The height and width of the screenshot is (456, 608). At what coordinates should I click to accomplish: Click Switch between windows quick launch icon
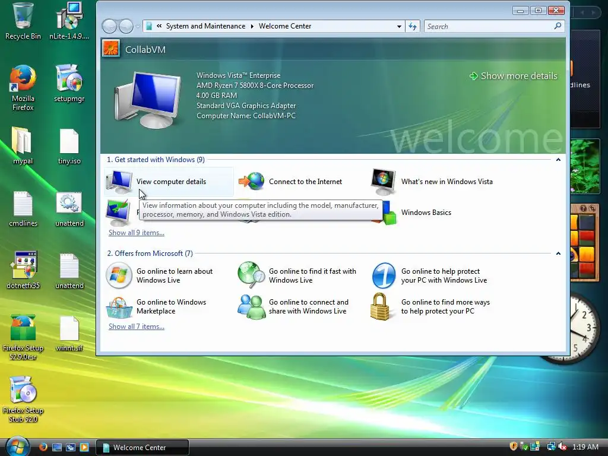pyautogui.click(x=71, y=447)
